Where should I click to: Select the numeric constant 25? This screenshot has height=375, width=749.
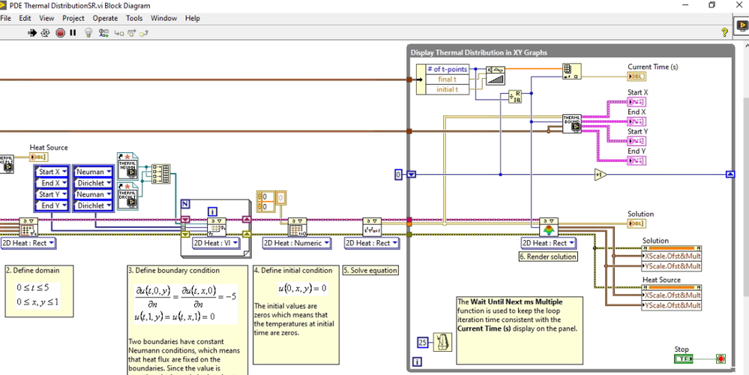coord(422,342)
